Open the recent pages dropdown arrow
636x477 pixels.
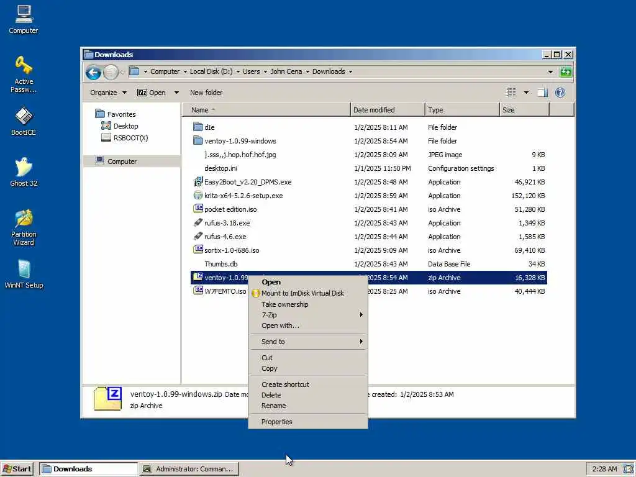[122, 73]
